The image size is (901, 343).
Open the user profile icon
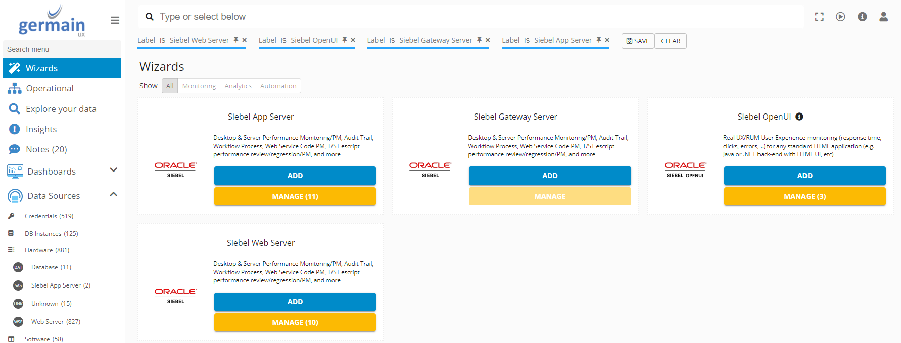tap(883, 17)
